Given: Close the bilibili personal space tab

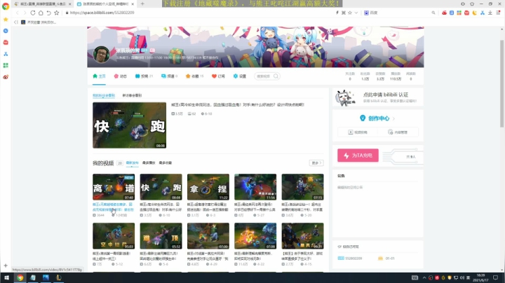Looking at the screenshot, I should coord(133,4).
